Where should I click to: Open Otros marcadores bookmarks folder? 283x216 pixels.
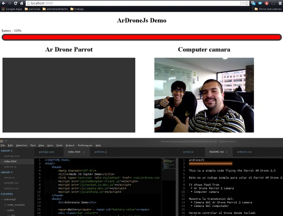[x=268, y=9]
